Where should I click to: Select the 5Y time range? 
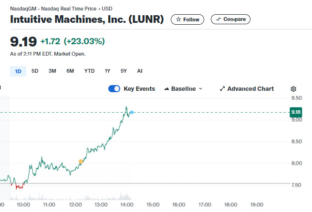point(124,71)
